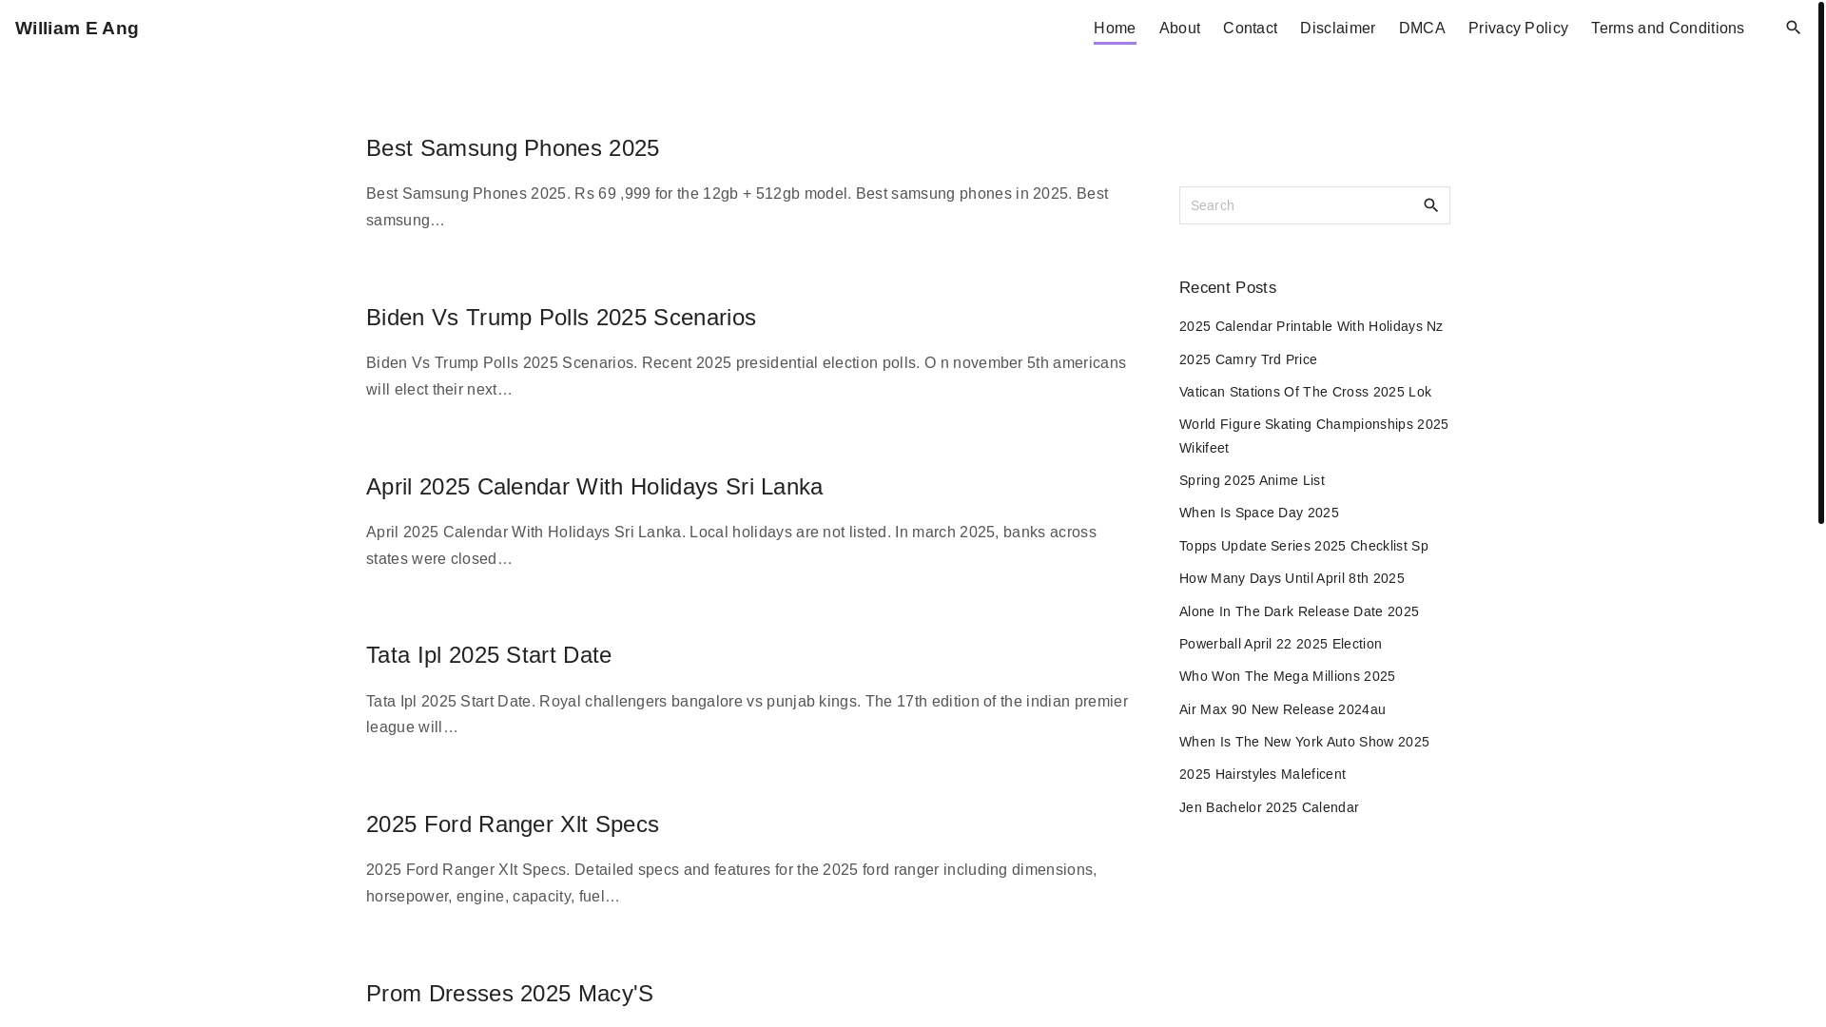The height and width of the screenshot is (1027, 1826).
Task: Open recent post Jen Bachelor 2025 Calendar
Action: [x=1269, y=807]
